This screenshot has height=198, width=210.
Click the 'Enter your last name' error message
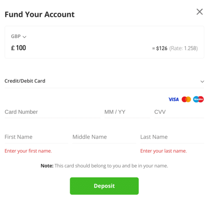tap(163, 151)
